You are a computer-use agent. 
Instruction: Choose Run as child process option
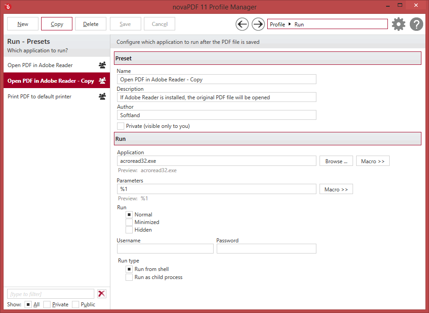tap(129, 277)
